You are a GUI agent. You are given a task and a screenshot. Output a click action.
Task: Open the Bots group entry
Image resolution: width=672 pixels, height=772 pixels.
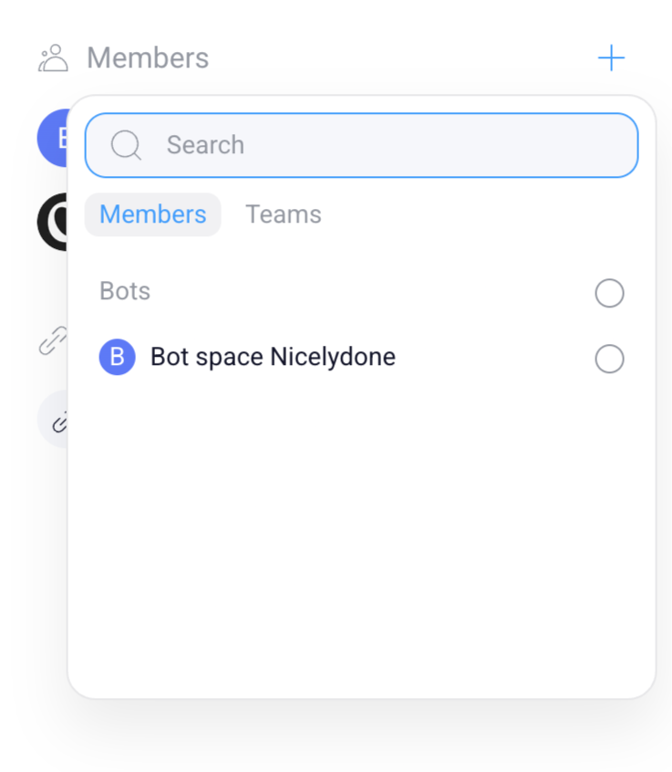pyautogui.click(x=124, y=290)
